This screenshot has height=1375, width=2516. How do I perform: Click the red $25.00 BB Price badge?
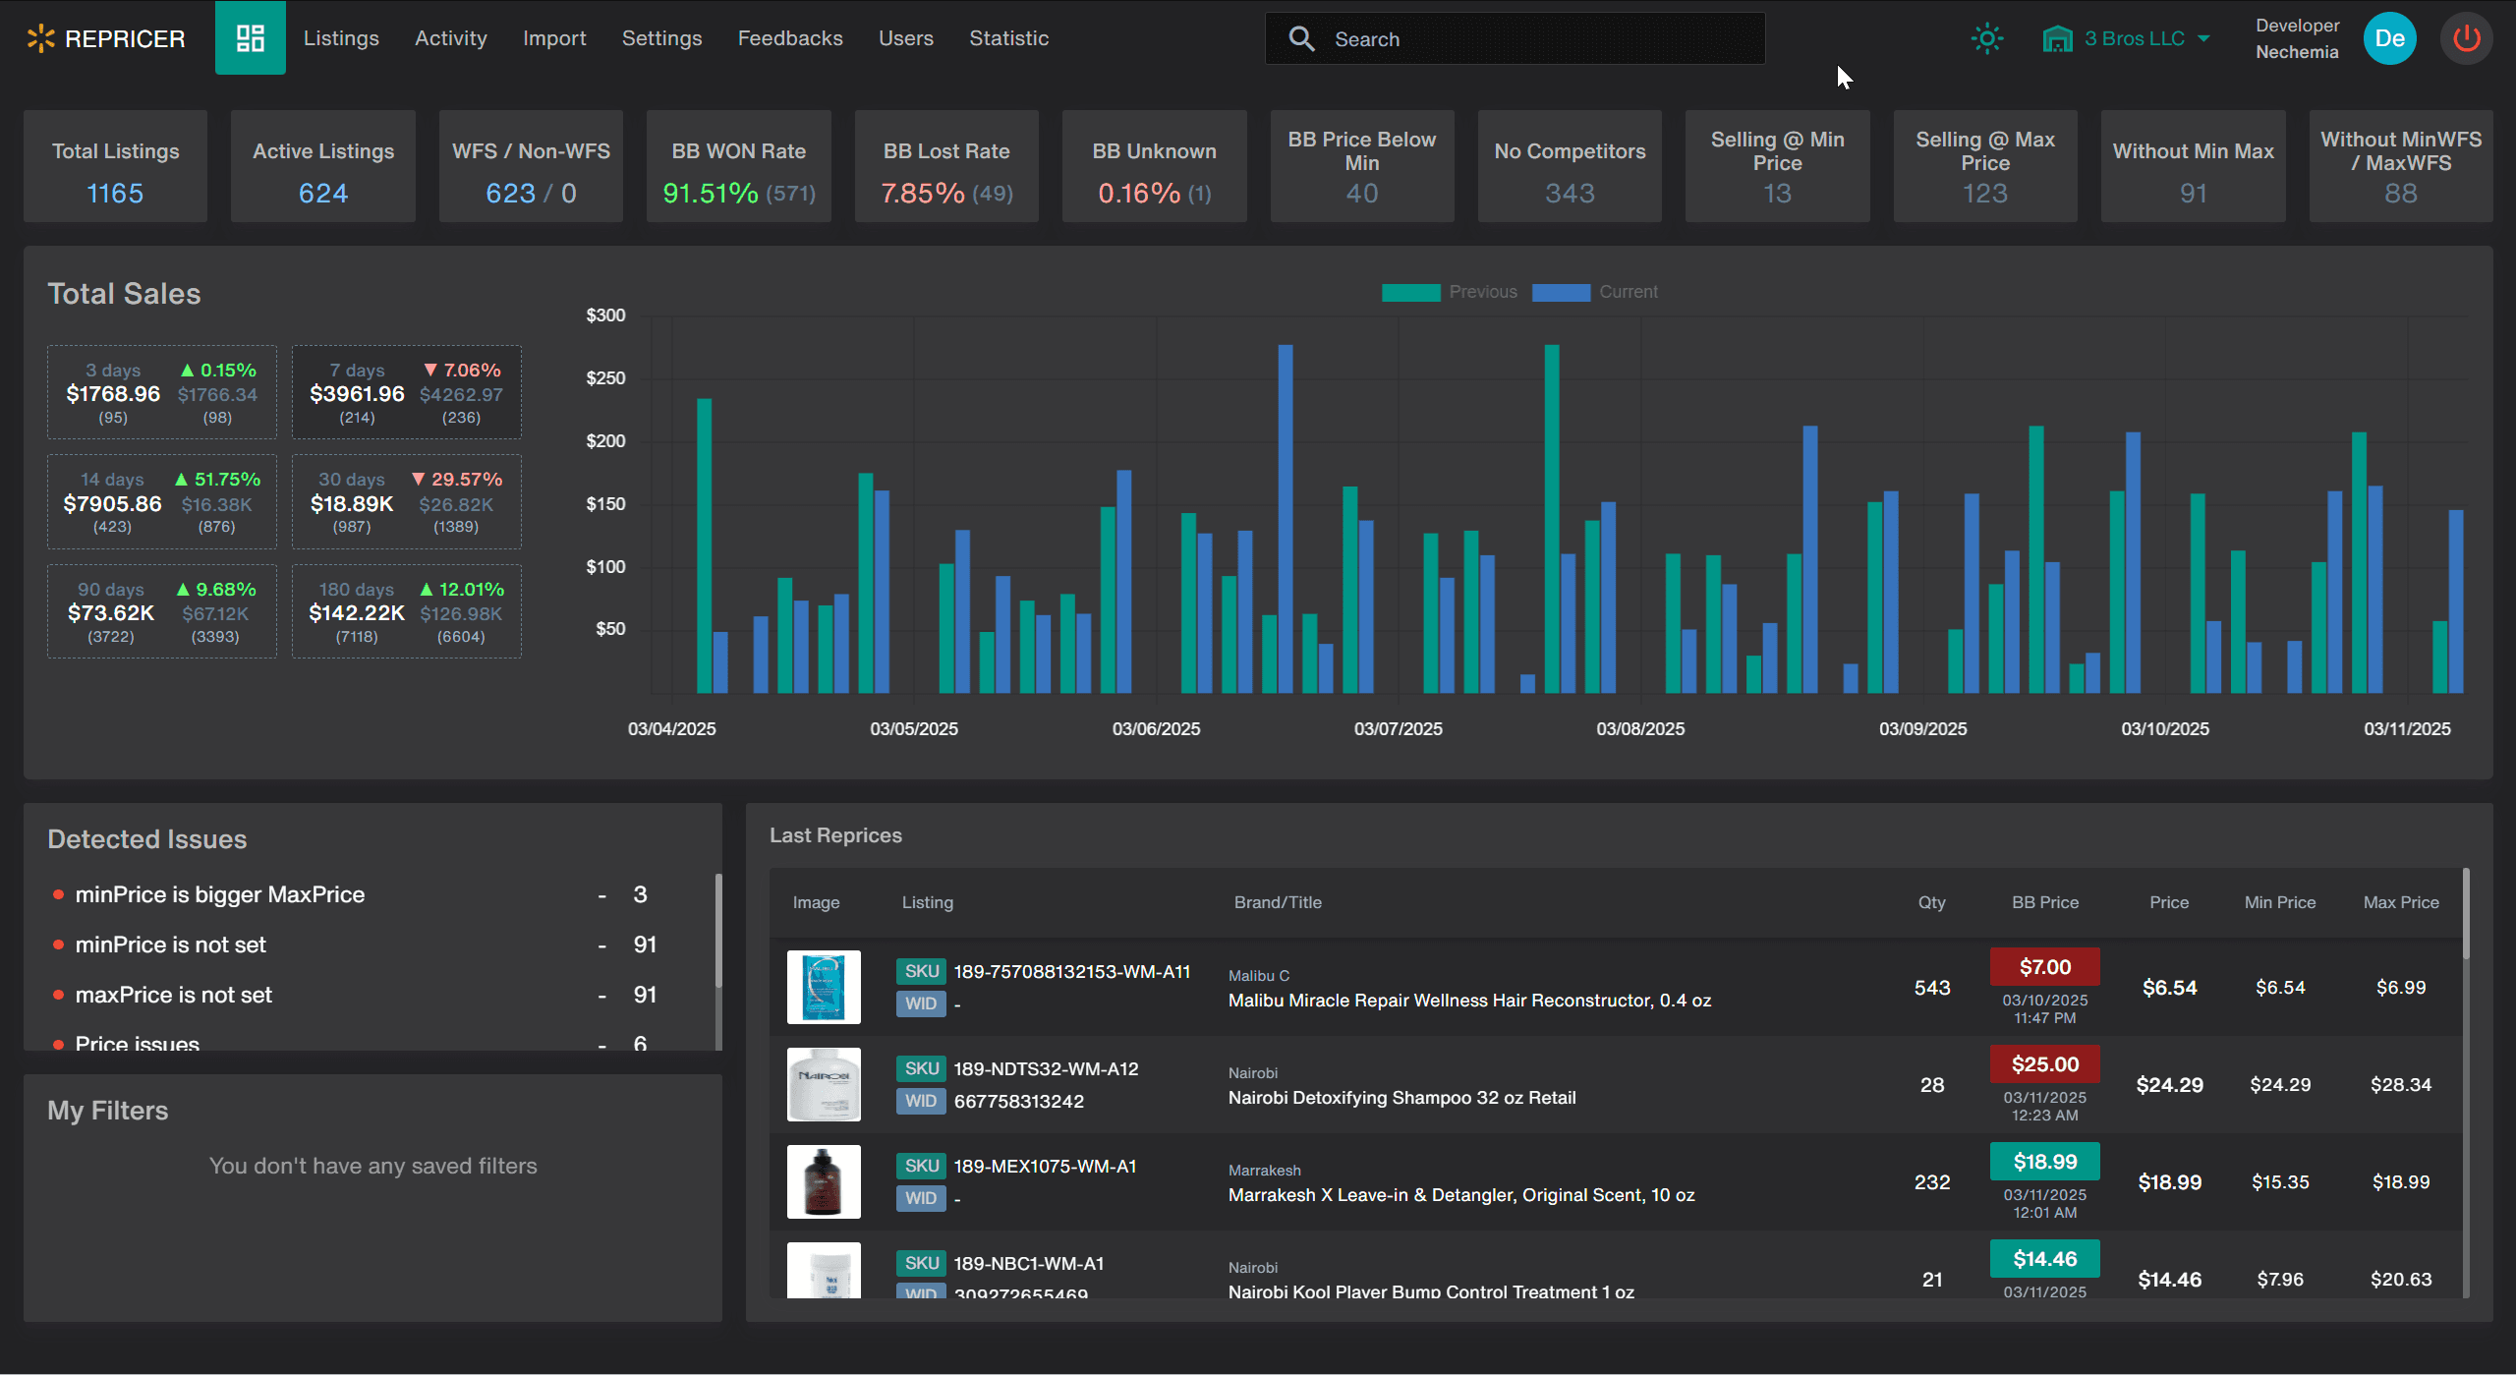[2045, 1064]
